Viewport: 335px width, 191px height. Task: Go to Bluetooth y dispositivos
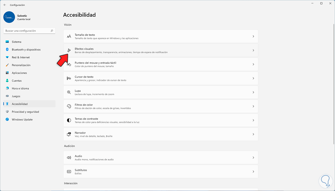[26, 50]
